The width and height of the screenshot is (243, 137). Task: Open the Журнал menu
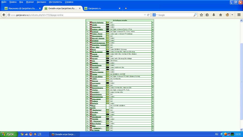click(30, 2)
